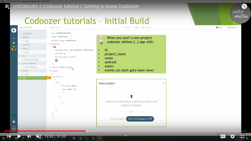Click the red delete icon under android
The image size is (251, 141).
55,47
